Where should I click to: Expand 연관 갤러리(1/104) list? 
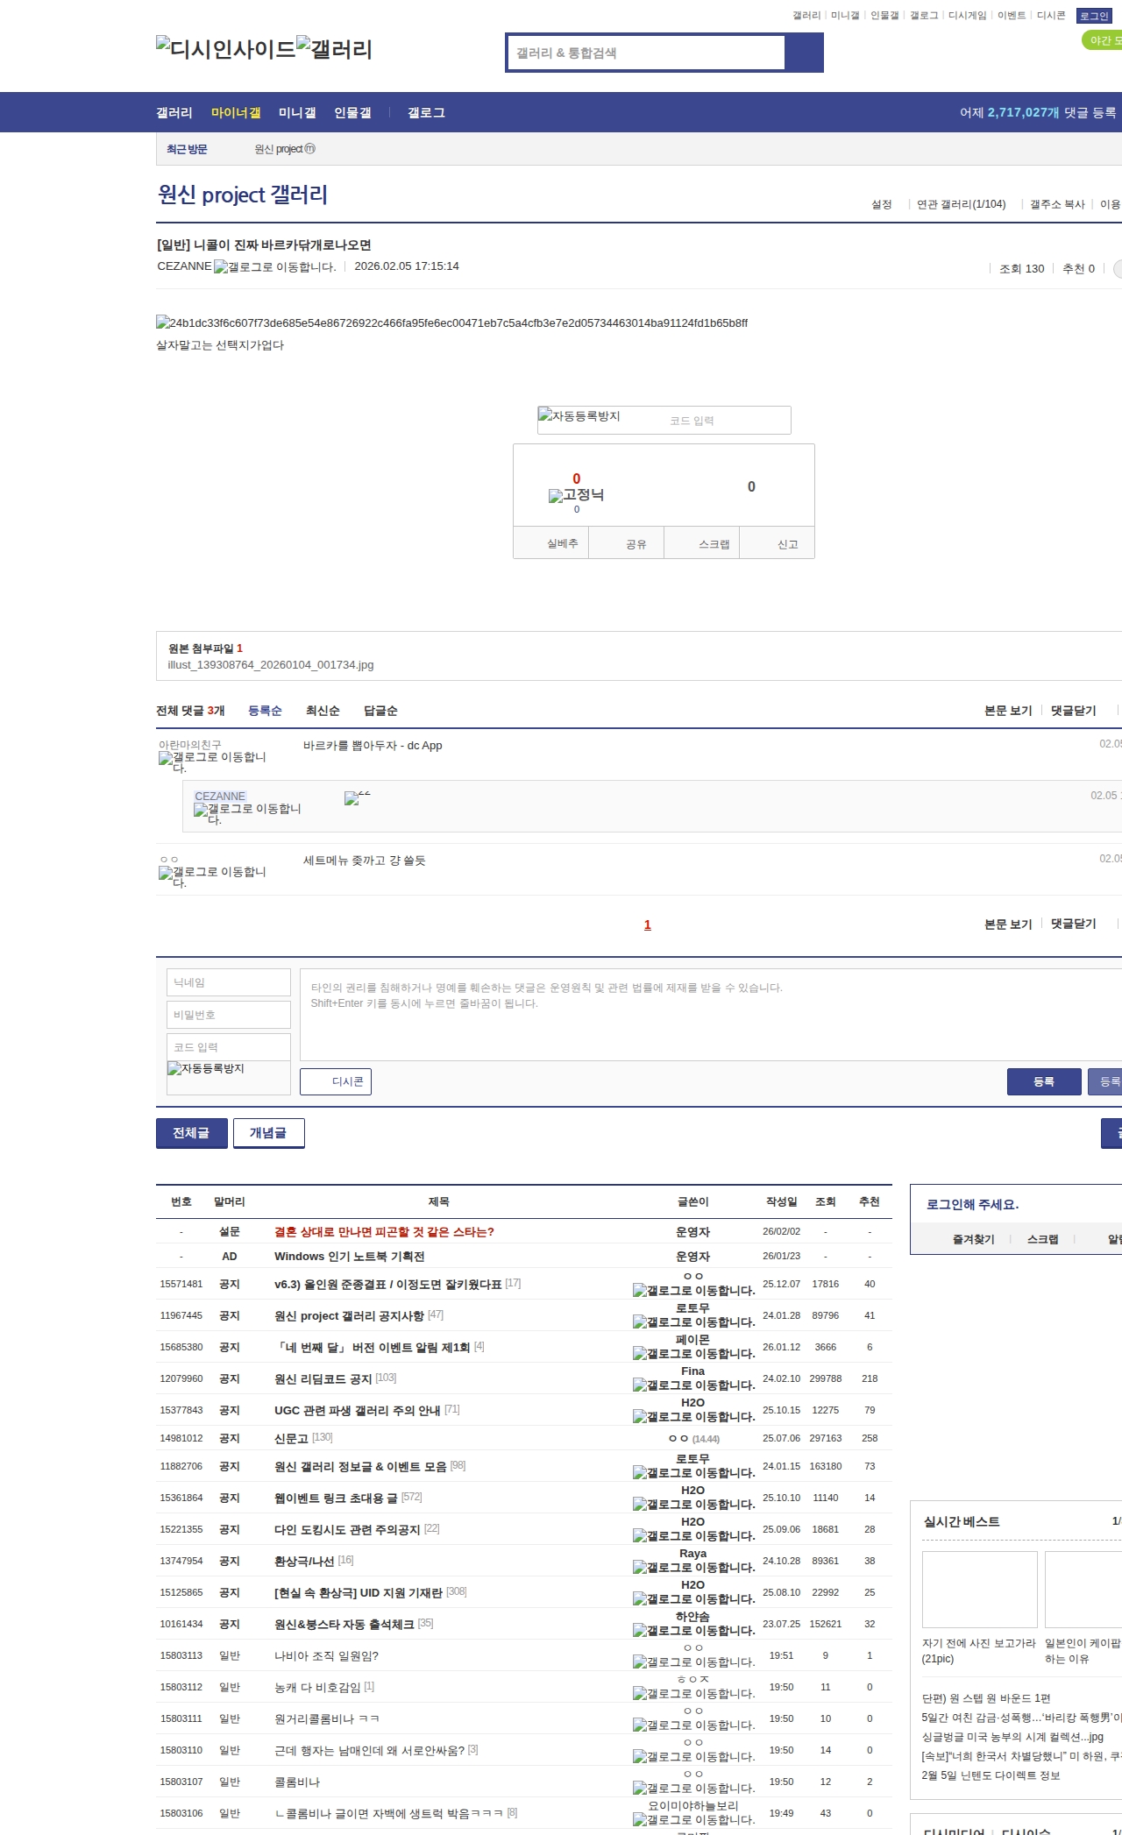pos(961,204)
